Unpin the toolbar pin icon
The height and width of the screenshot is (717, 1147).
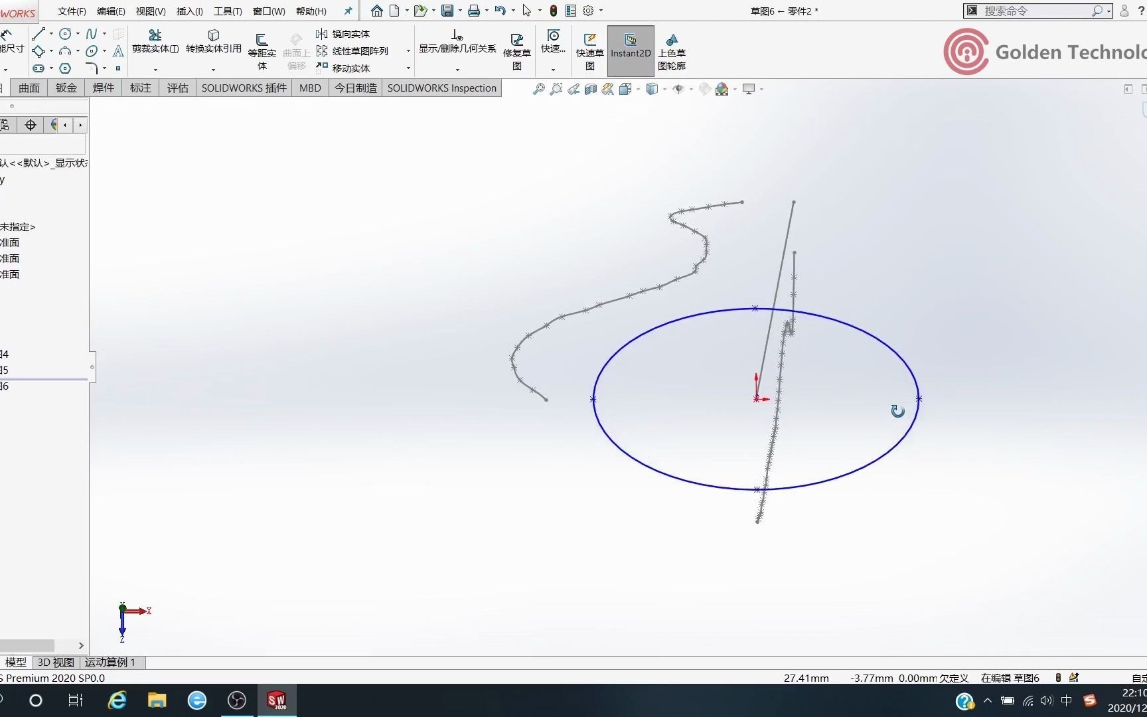point(348,11)
